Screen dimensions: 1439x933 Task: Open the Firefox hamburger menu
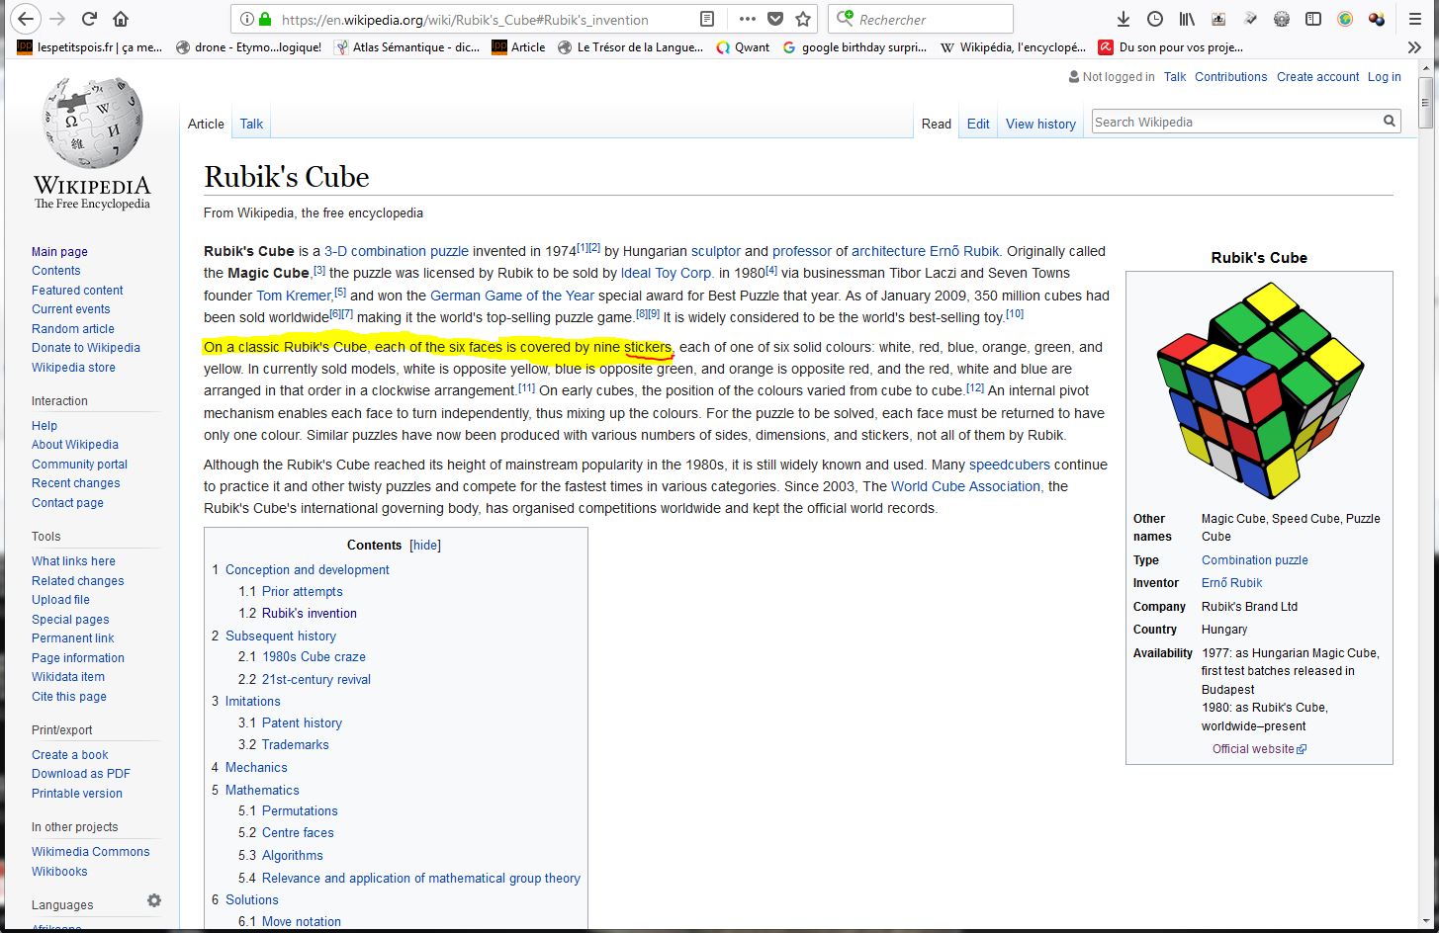(x=1416, y=19)
